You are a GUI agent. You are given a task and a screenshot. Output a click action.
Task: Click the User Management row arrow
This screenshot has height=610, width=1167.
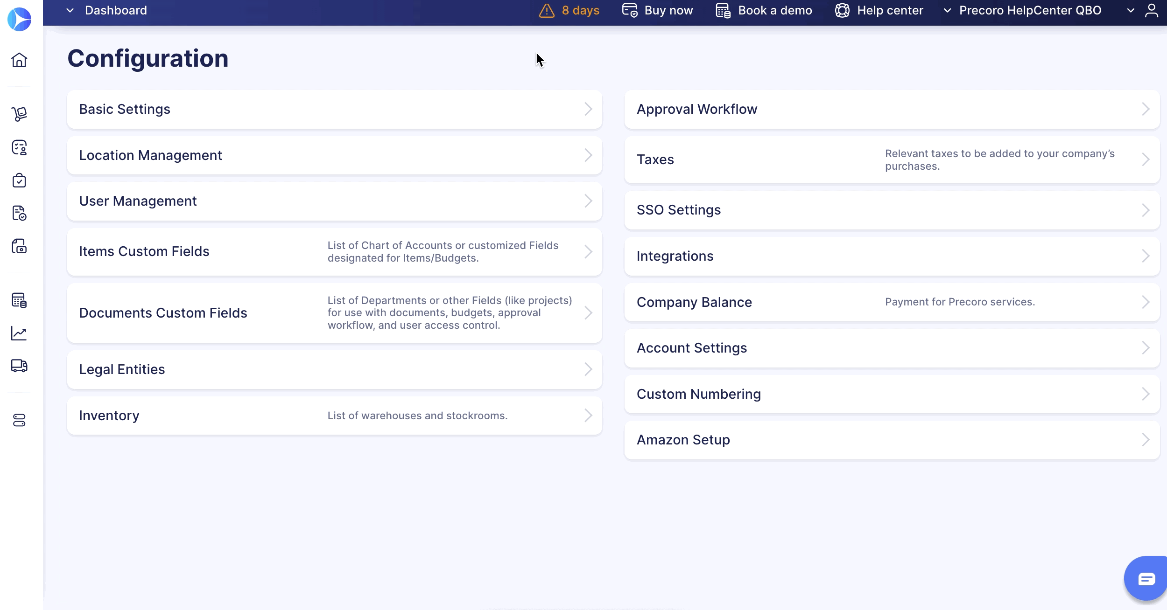point(588,201)
